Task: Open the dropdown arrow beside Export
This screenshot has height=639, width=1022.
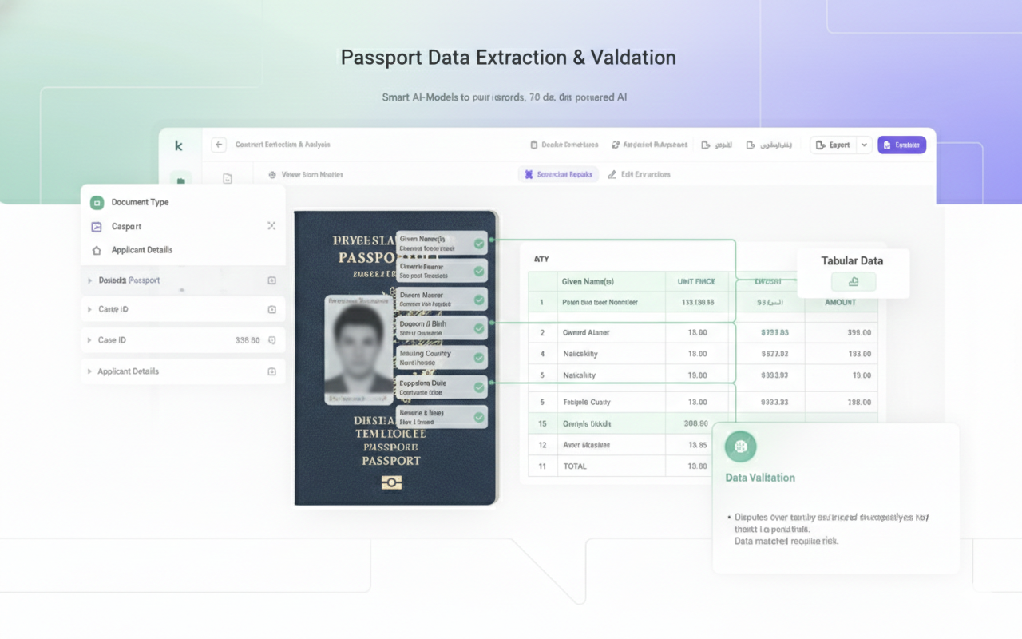Action: point(864,145)
